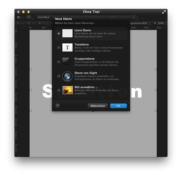182x177 pixels.
Task: Click the Leere Ebene checkerboard thumbnail
Action: [x=67, y=33]
